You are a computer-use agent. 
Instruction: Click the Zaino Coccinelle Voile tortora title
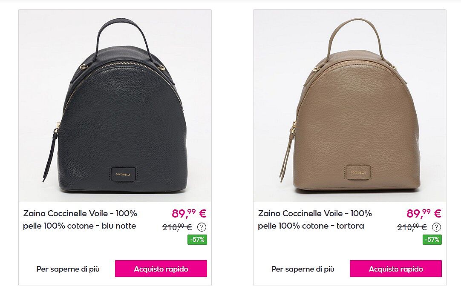(x=315, y=220)
